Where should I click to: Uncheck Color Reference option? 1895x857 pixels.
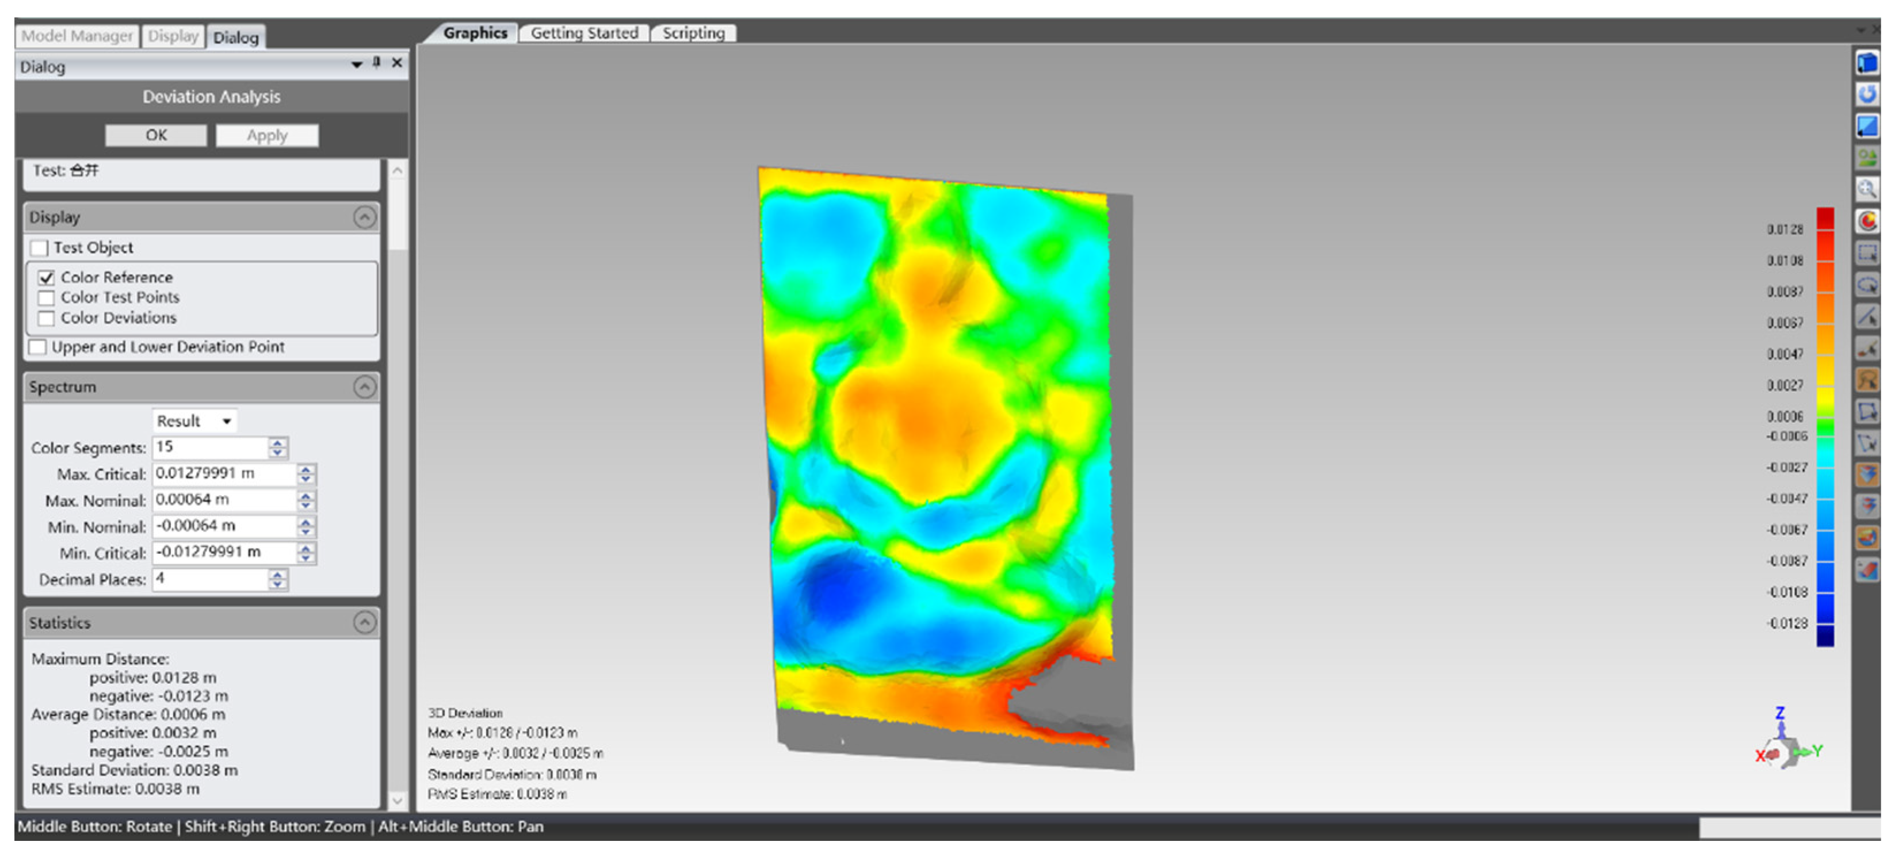pos(47,278)
